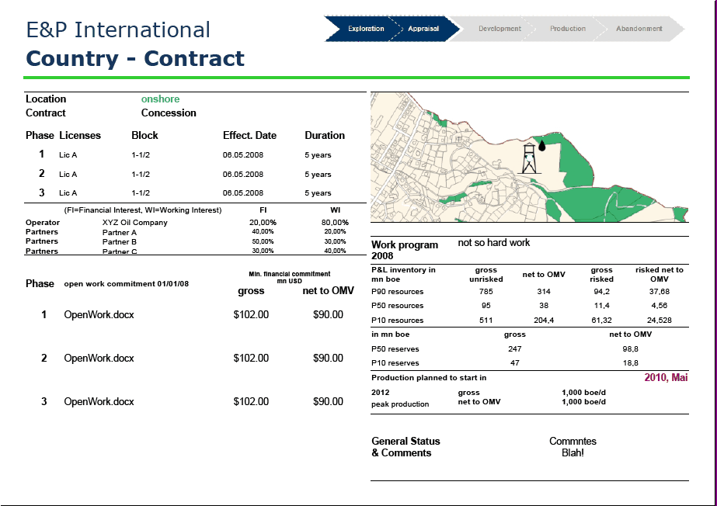The width and height of the screenshot is (717, 506).
Task: Select the P90 resources gross unrisked value 785
Action: click(x=486, y=292)
